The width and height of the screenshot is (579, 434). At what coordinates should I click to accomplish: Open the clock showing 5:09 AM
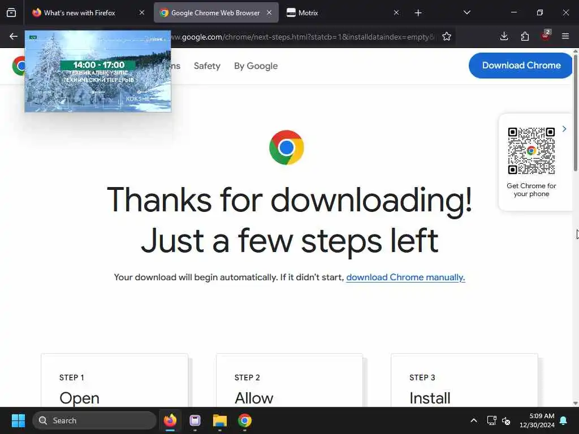tap(537, 420)
